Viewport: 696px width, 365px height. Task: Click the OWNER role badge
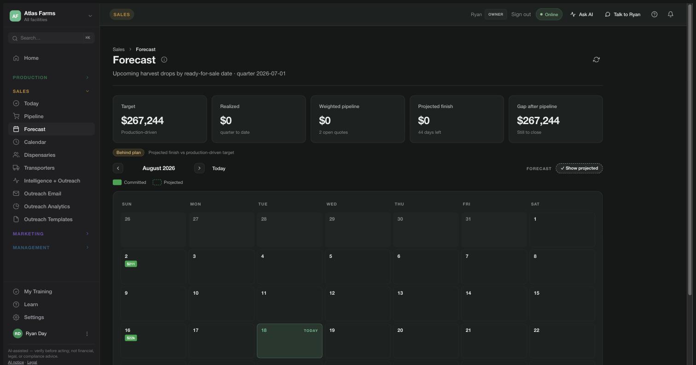[496, 14]
